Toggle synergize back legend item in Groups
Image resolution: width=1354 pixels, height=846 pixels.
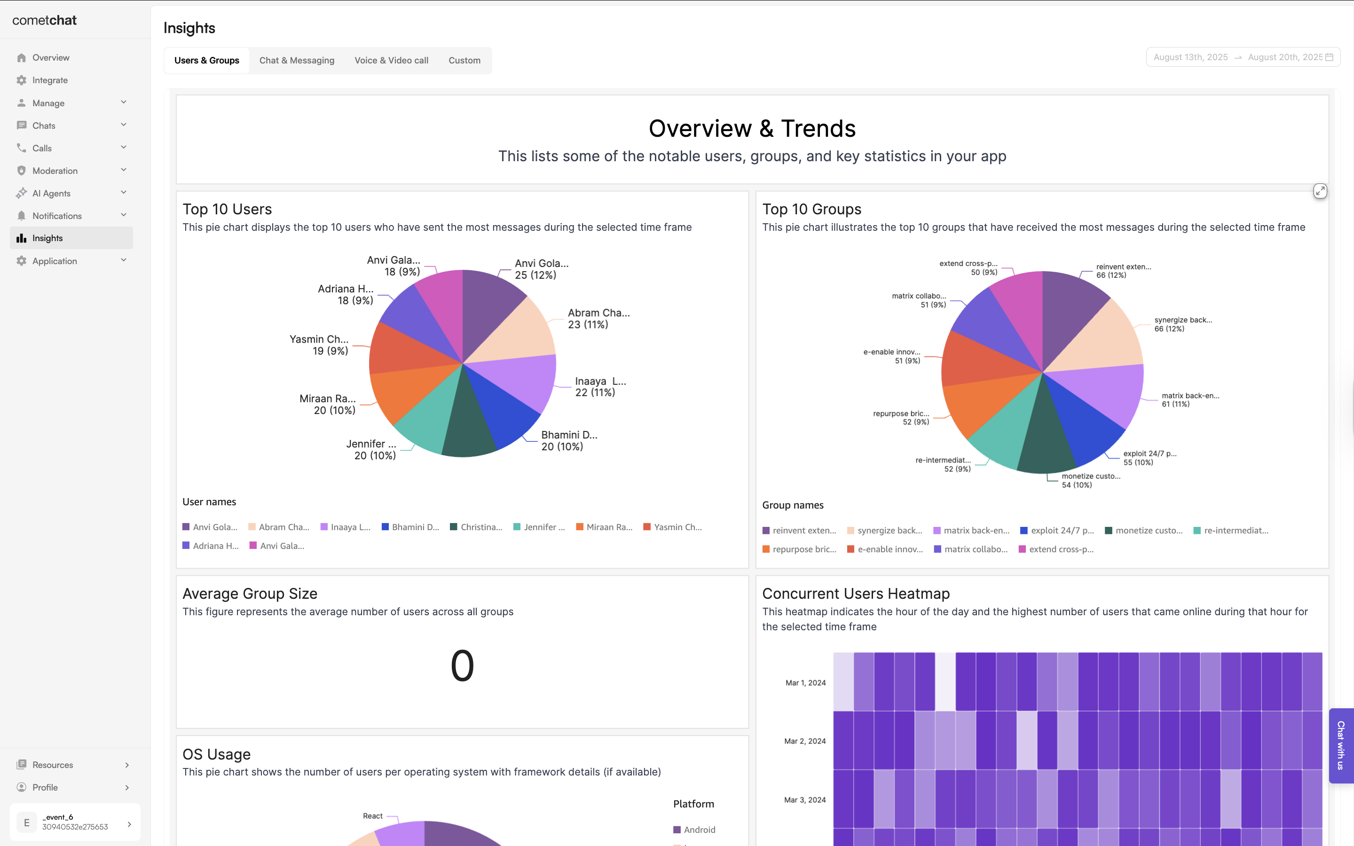click(x=884, y=531)
